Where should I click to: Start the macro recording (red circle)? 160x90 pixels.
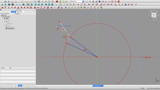click(57, 1)
